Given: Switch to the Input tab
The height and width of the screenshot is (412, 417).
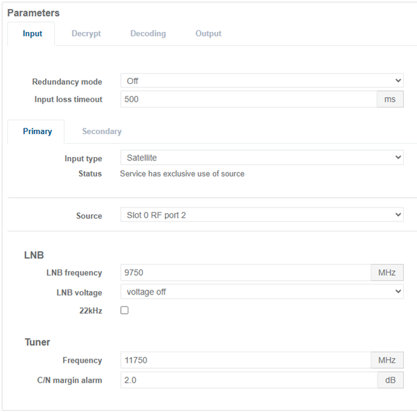Looking at the screenshot, I should [32, 33].
